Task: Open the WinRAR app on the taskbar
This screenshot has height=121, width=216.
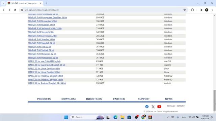Action: point(150,117)
